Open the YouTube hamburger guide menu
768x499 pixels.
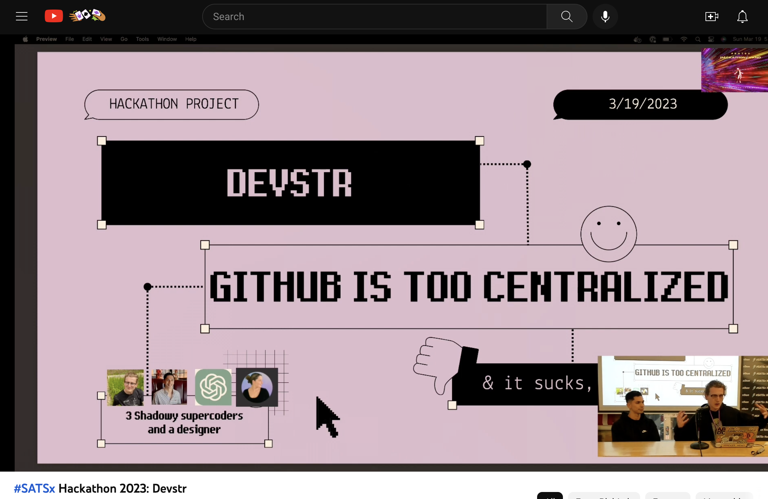click(x=22, y=16)
